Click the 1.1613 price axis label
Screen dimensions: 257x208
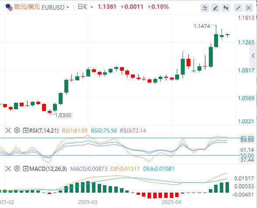[246, 18]
